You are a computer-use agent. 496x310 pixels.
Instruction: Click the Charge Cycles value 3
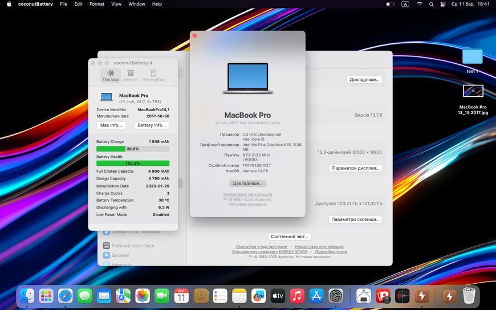168,193
